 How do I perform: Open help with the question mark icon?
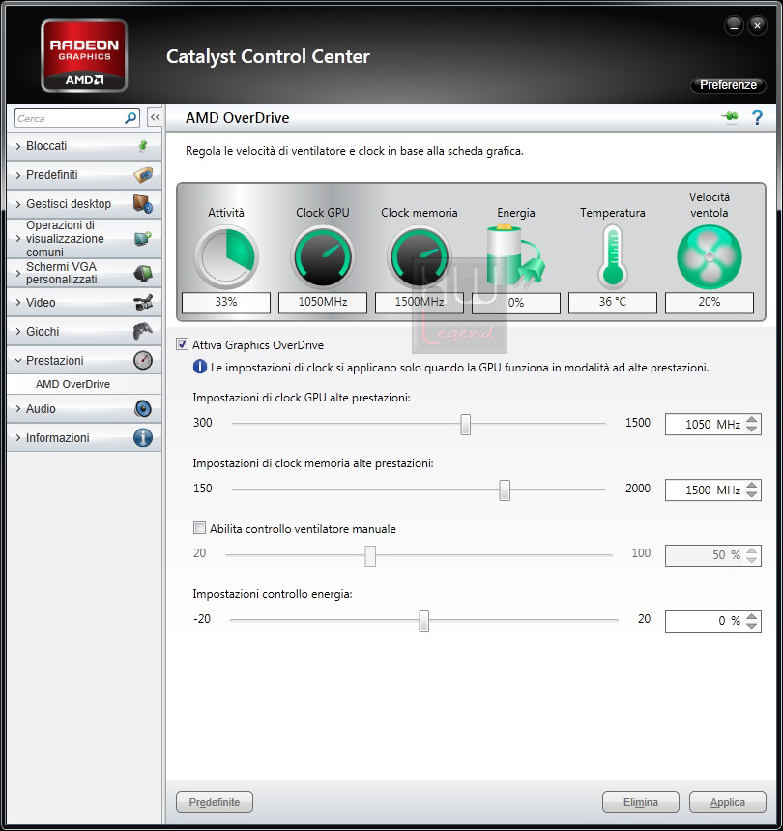[758, 117]
